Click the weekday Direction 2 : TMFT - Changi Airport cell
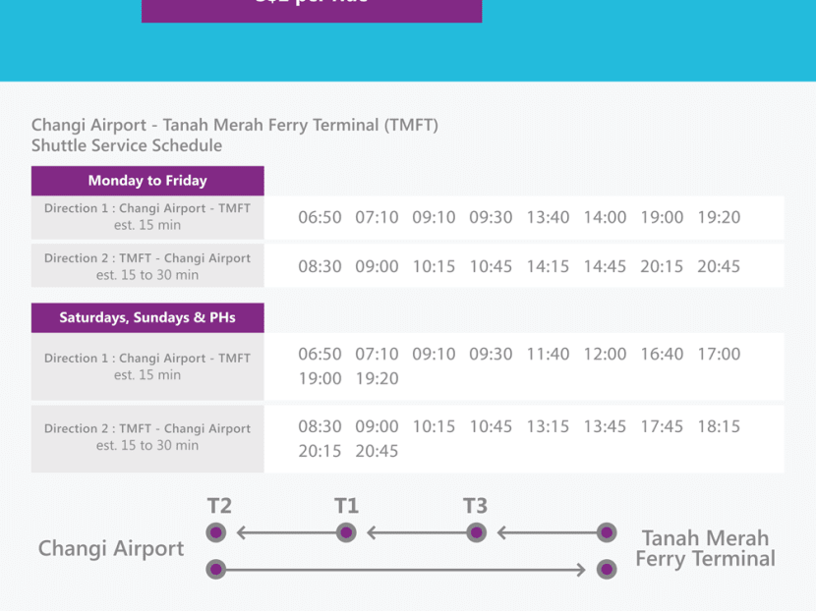Image resolution: width=816 pixels, height=611 pixels. [x=147, y=266]
